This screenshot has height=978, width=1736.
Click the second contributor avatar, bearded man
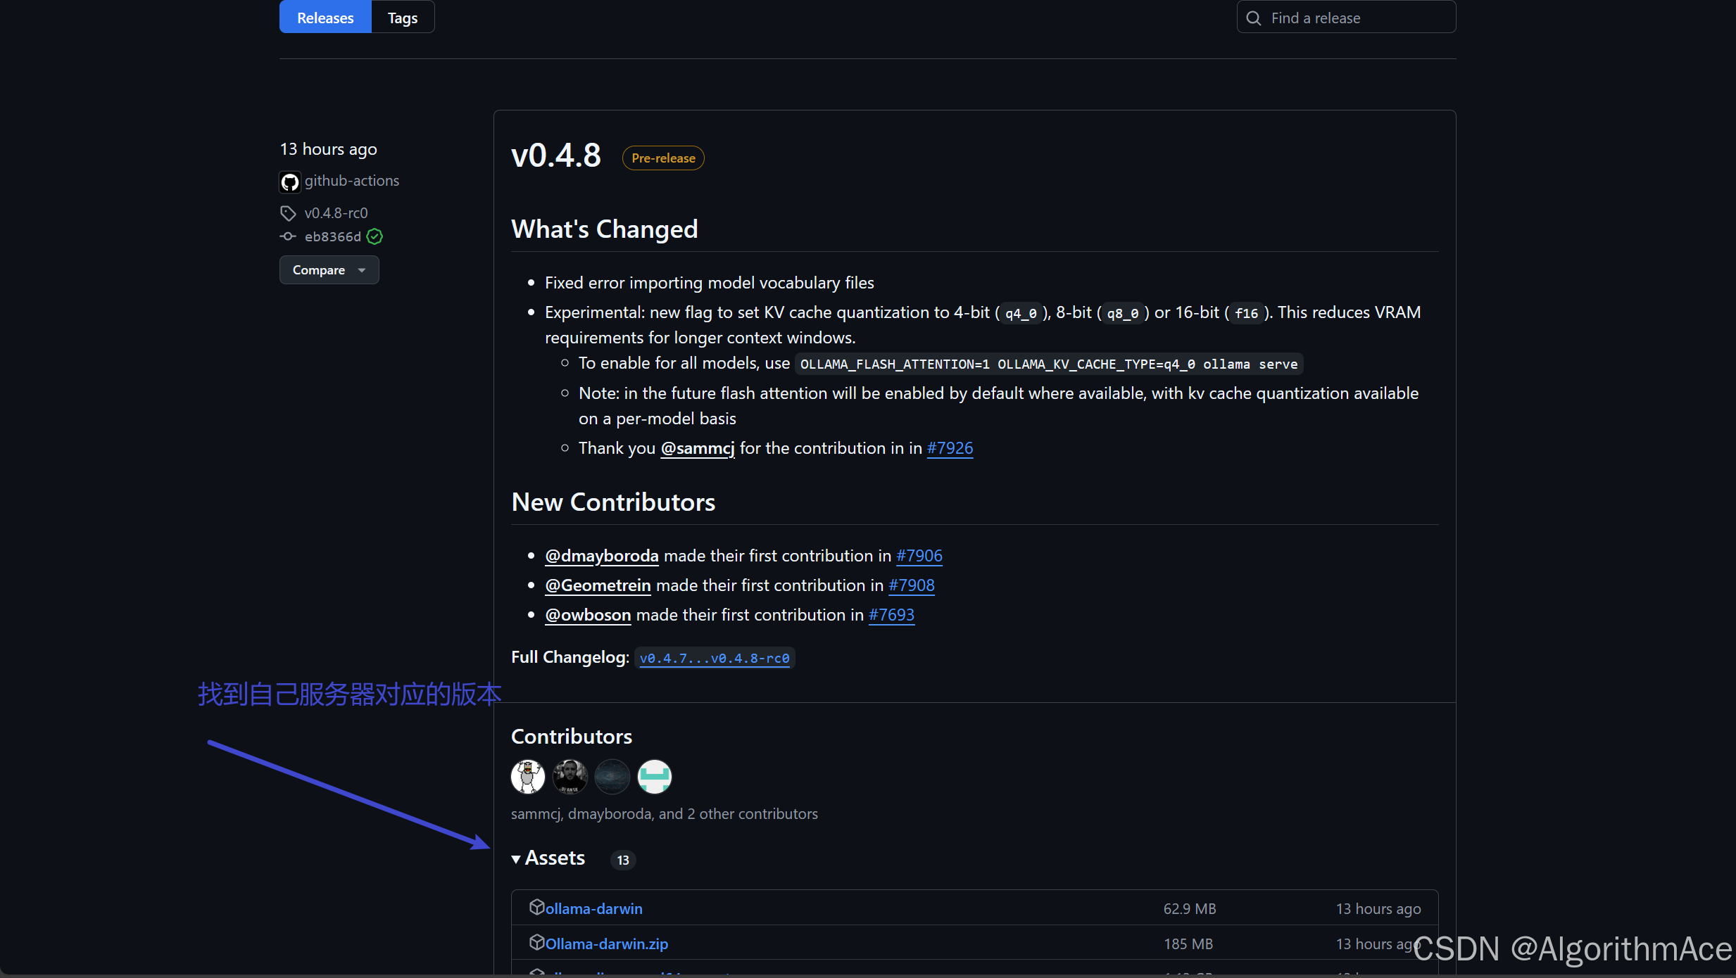570,777
